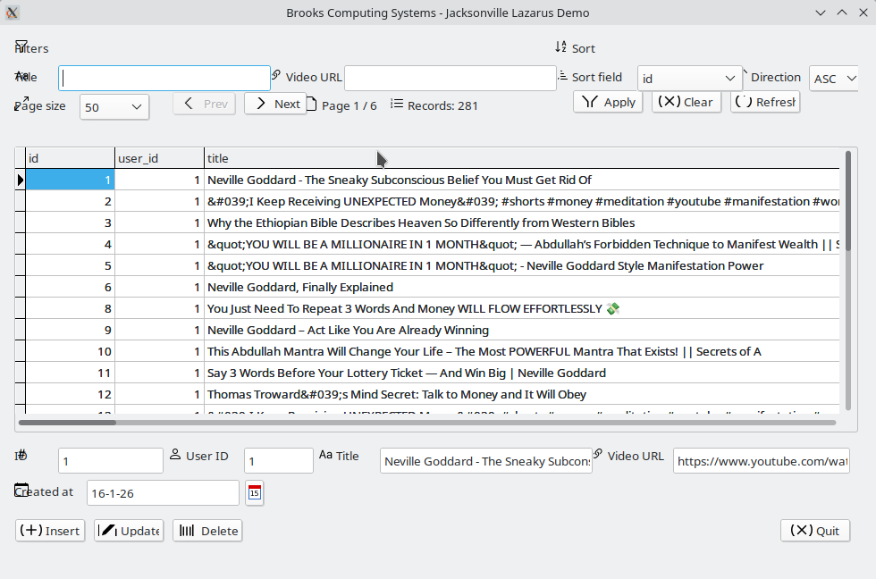The height and width of the screenshot is (579, 876).
Task: Click the Created at date field
Action: pos(163,492)
